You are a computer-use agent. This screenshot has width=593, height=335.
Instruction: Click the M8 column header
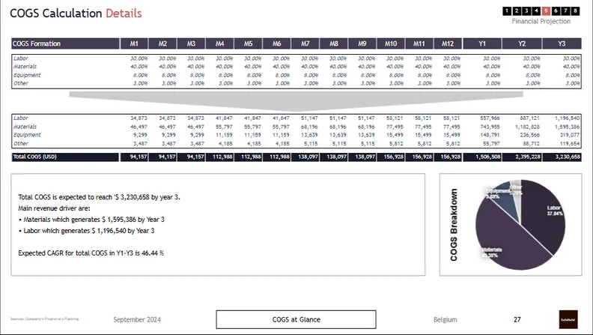click(x=334, y=43)
